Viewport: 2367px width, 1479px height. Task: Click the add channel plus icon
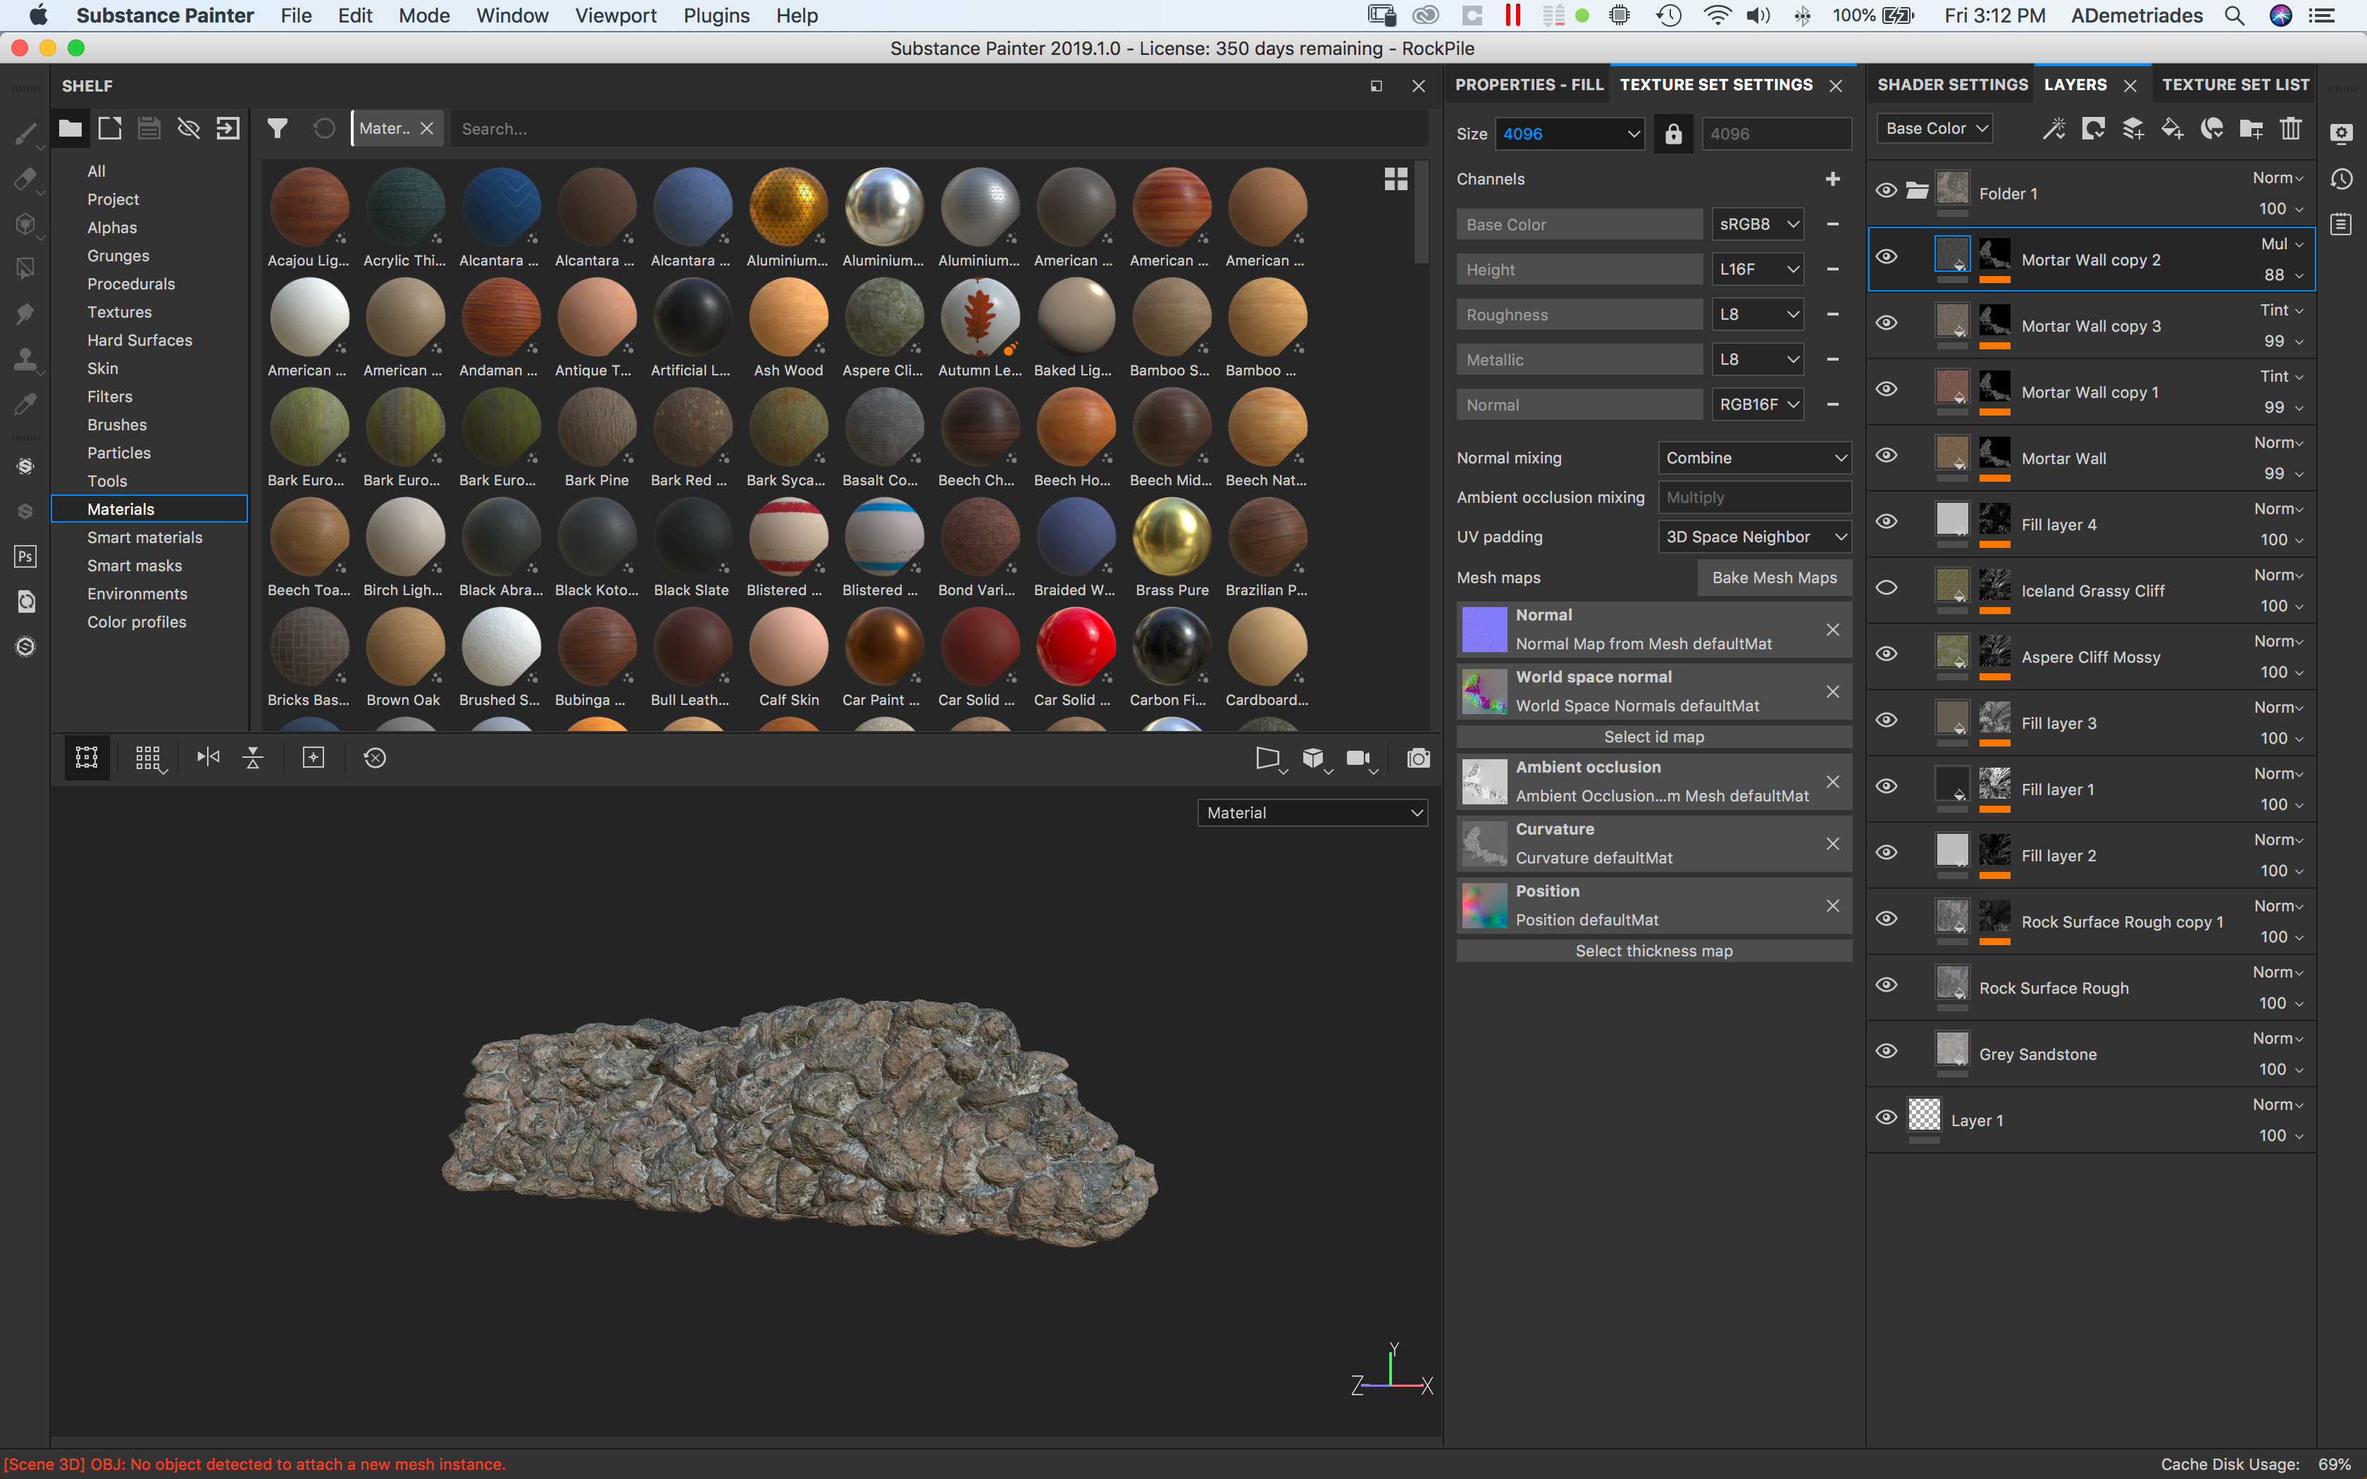1833,179
